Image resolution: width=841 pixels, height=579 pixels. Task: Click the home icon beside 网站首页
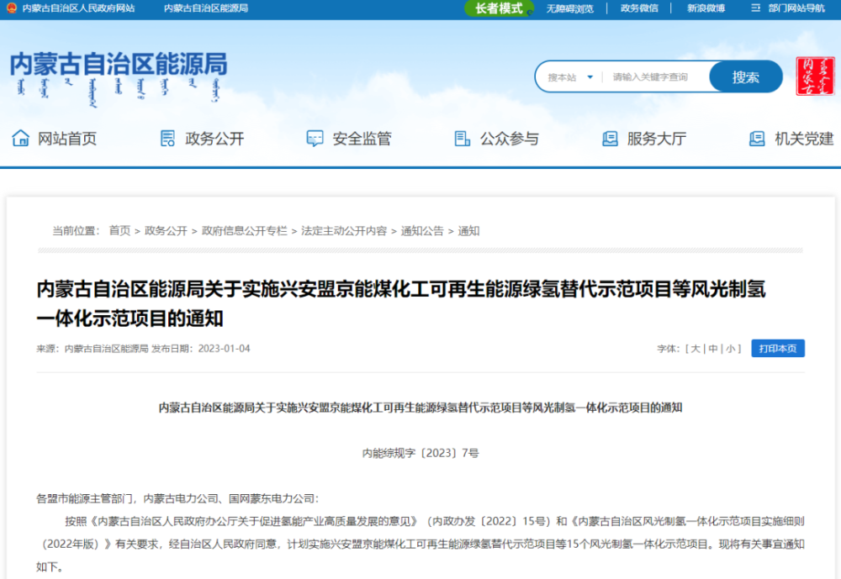[21, 139]
